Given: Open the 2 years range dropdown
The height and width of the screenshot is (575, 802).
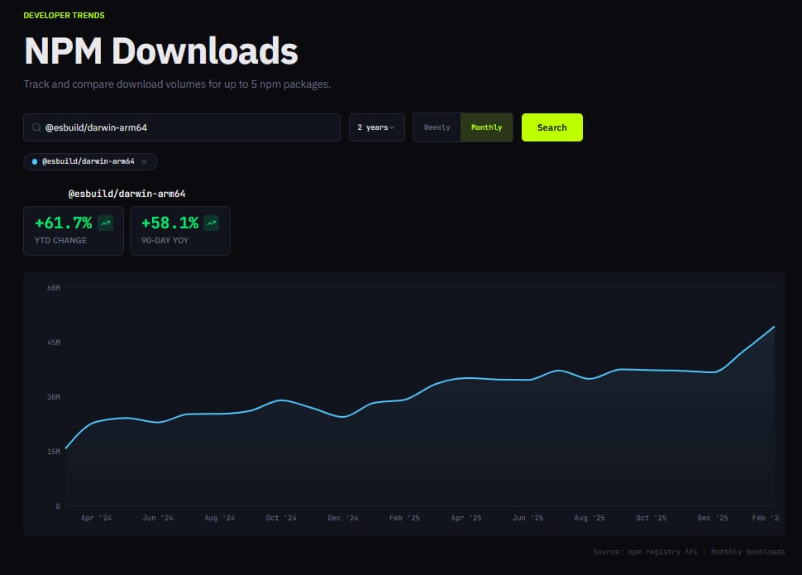Looking at the screenshot, I should pos(376,127).
